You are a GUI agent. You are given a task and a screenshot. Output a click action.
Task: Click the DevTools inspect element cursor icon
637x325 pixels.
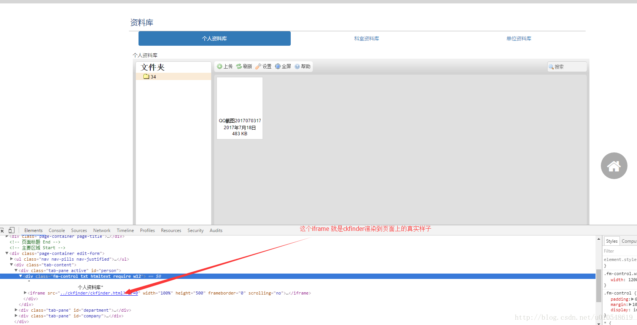point(2,231)
